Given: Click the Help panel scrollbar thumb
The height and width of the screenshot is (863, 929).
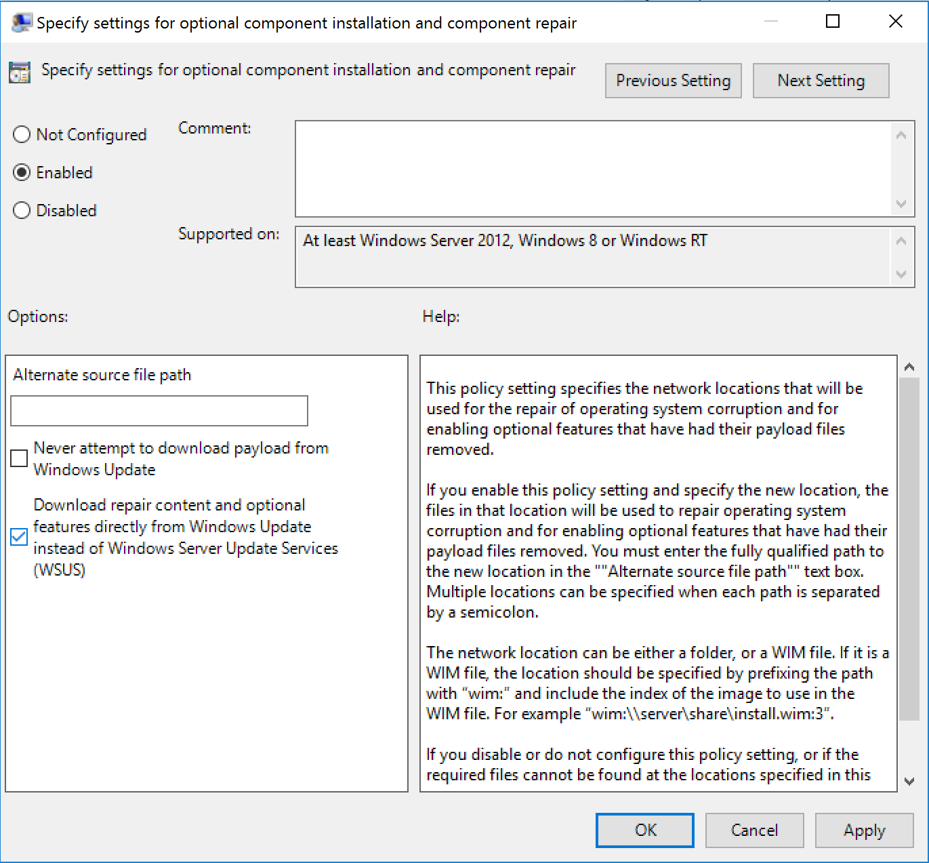Looking at the screenshot, I should pyautogui.click(x=909, y=549).
